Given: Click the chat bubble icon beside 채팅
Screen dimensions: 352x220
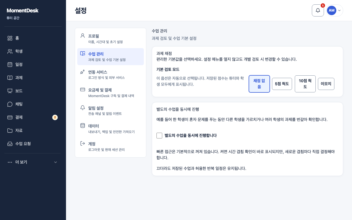Looking at the screenshot, I should point(10,104).
